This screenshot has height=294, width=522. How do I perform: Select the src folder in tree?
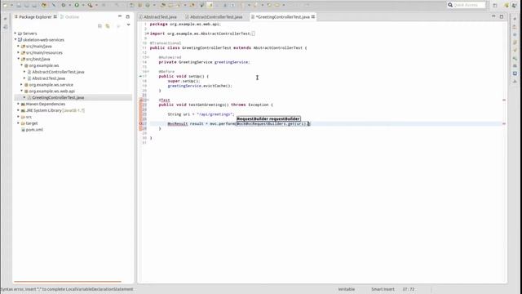click(x=29, y=117)
